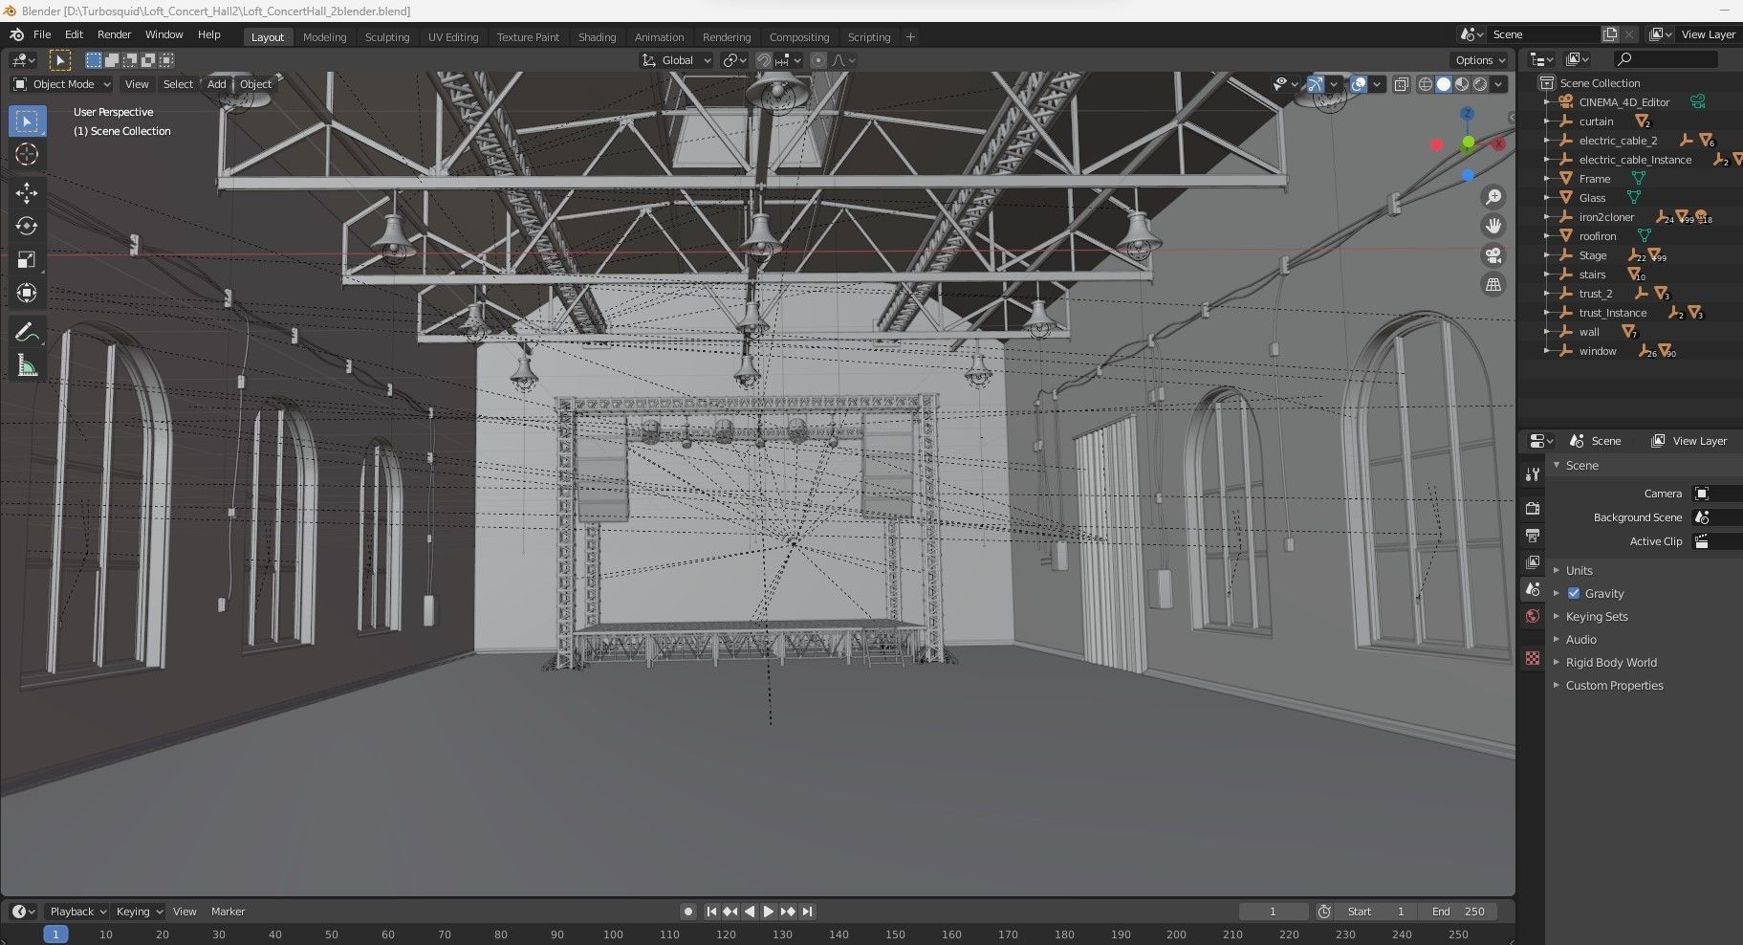
Task: Expand the Rigid Body World panel
Action: click(x=1610, y=663)
